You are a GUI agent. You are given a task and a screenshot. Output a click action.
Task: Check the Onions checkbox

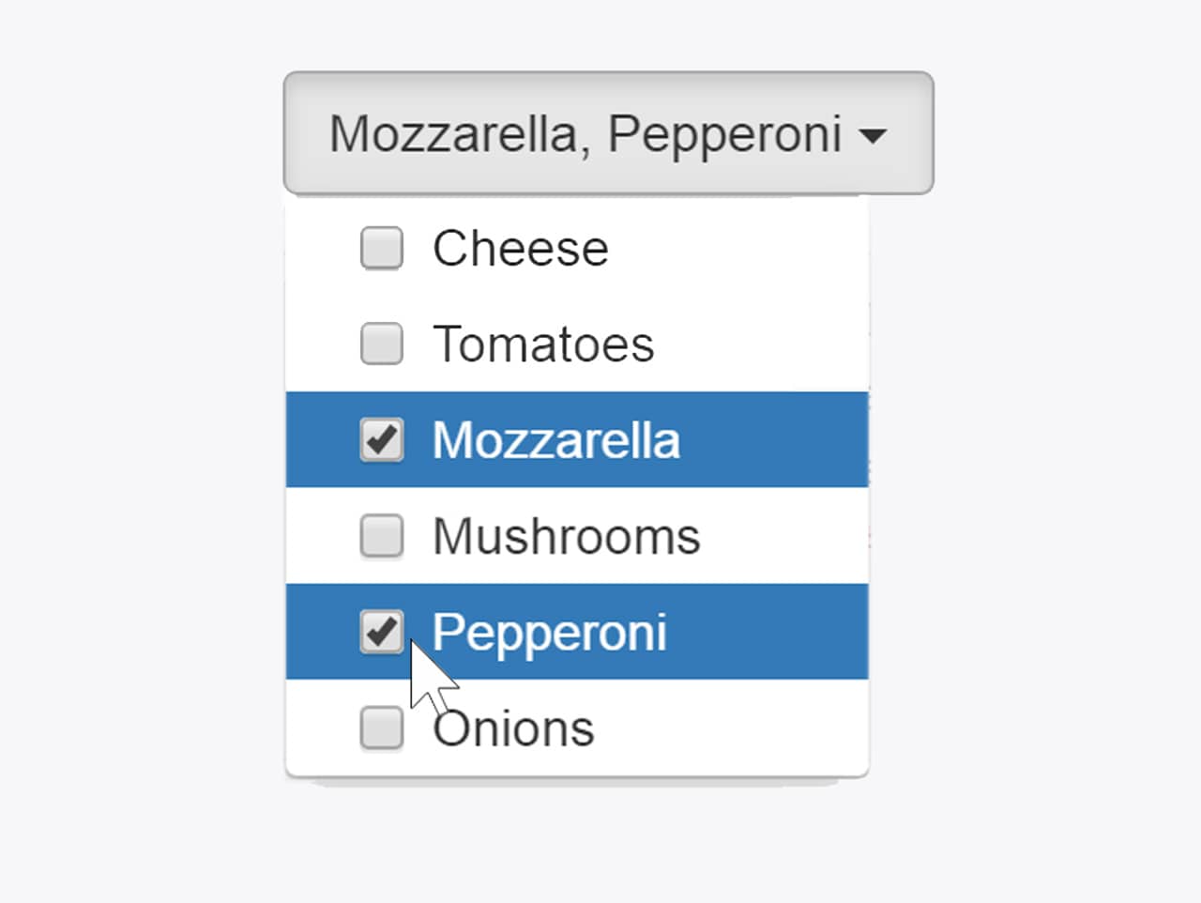[381, 727]
